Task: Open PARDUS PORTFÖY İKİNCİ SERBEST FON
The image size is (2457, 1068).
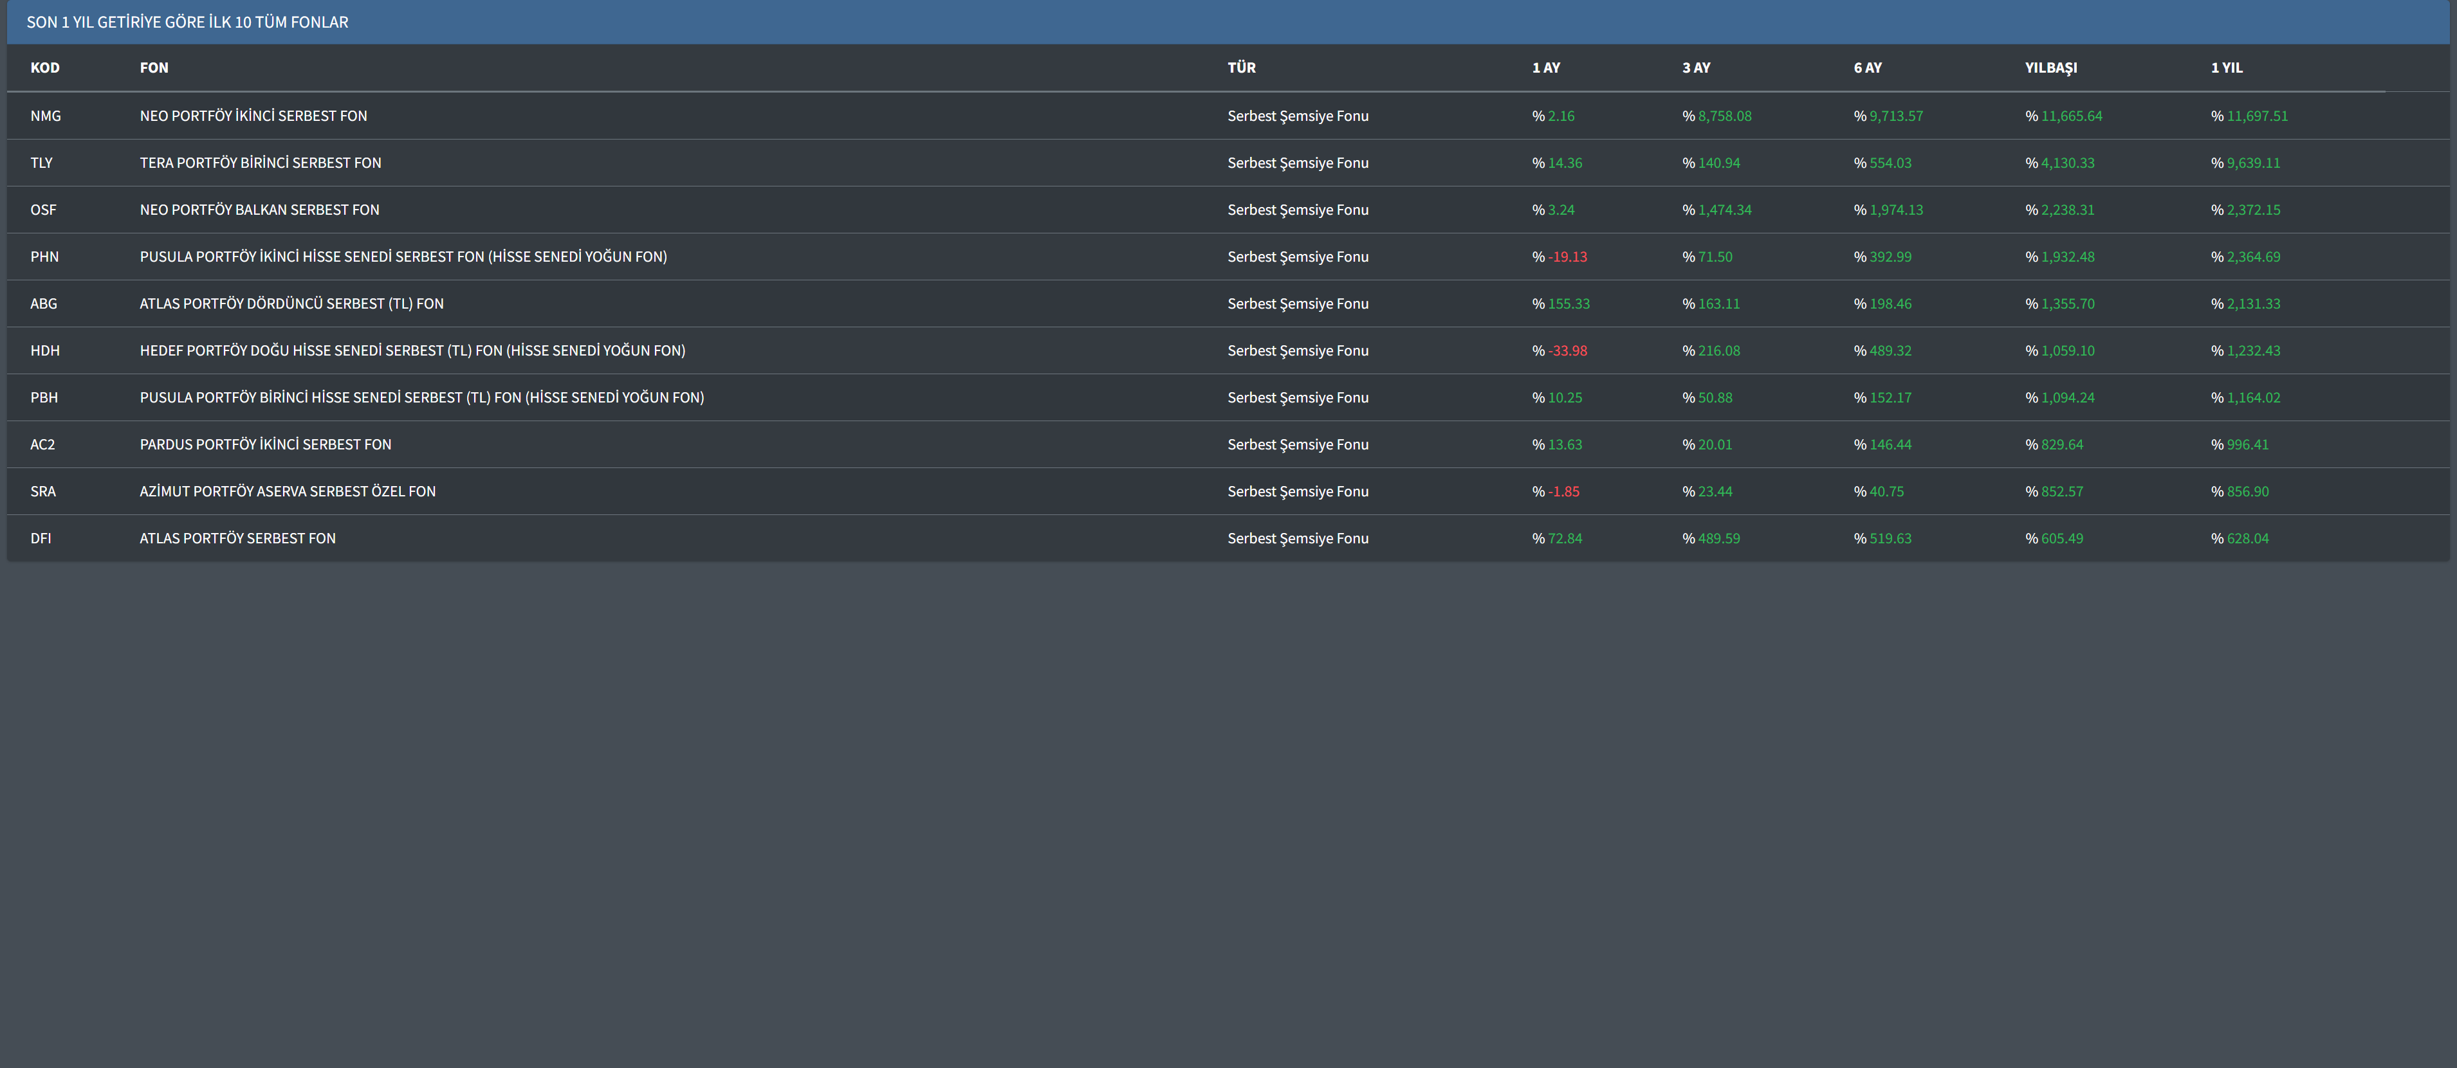Action: [265, 444]
